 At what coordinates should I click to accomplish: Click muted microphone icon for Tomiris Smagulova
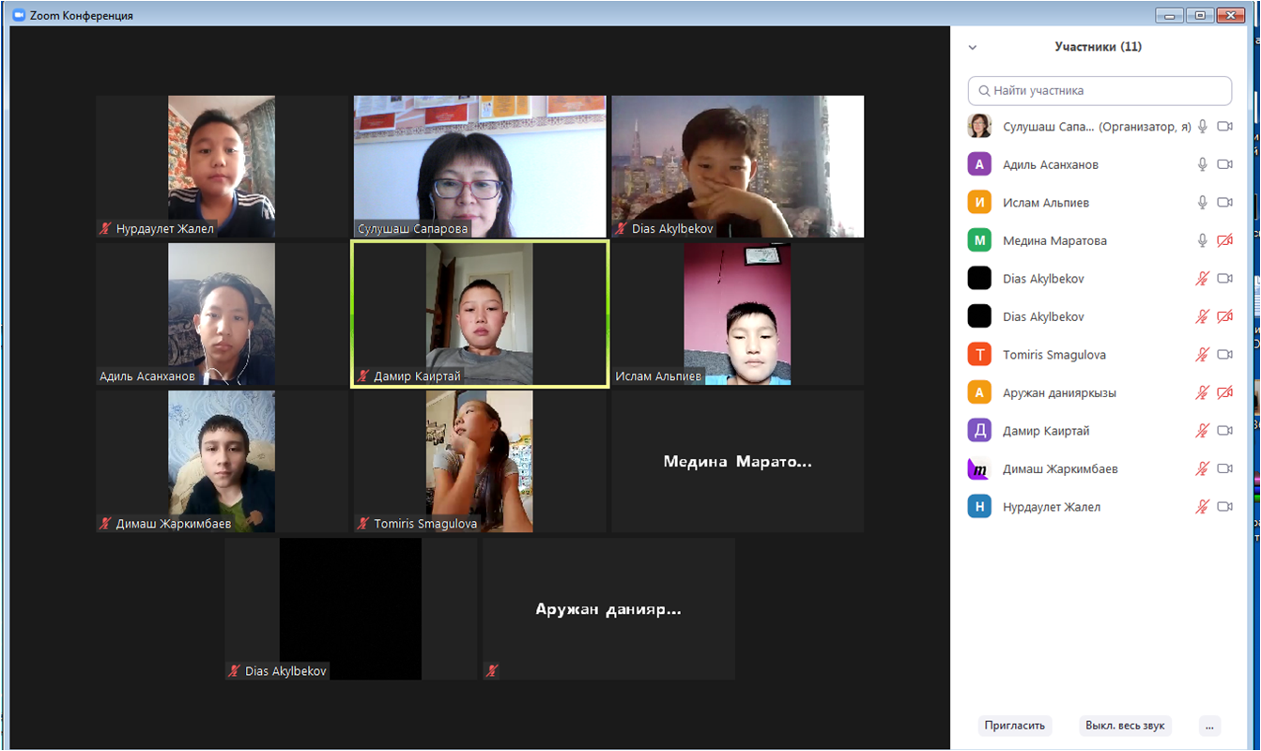tap(1202, 355)
